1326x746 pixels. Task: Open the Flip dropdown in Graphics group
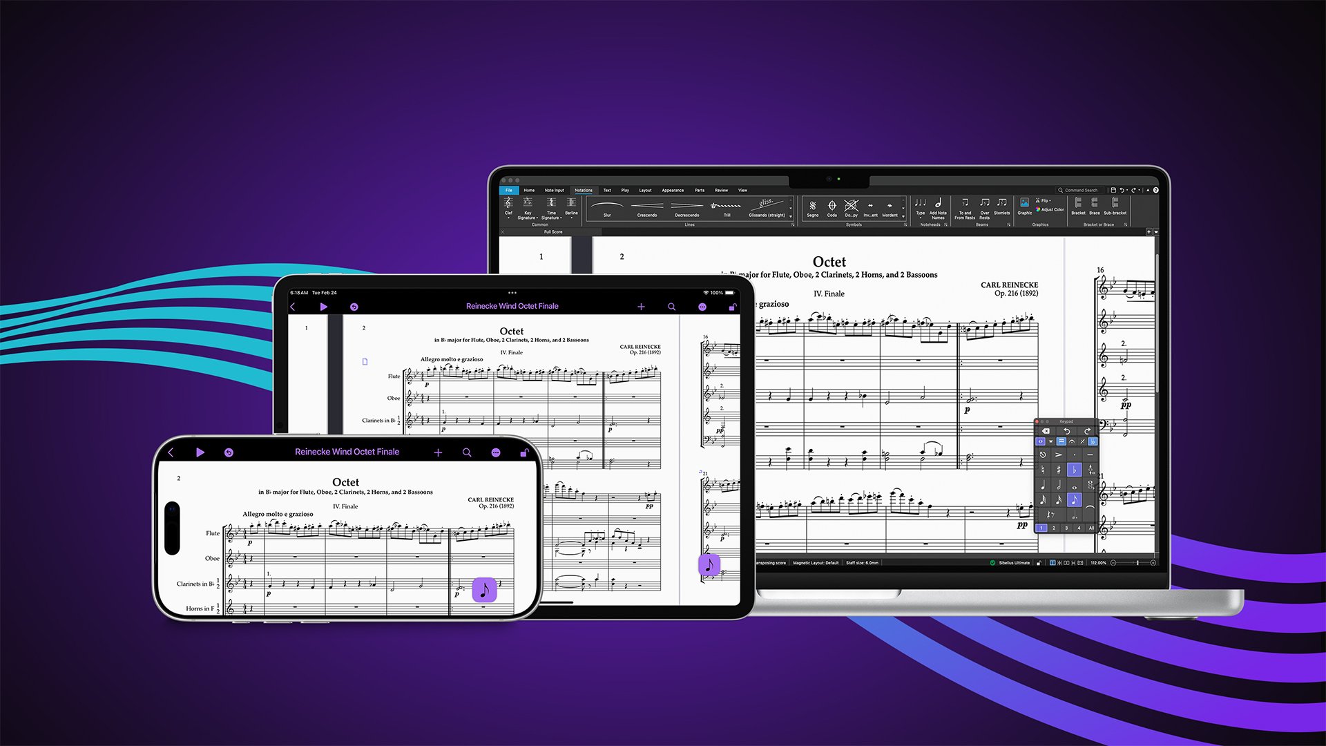click(x=1044, y=200)
